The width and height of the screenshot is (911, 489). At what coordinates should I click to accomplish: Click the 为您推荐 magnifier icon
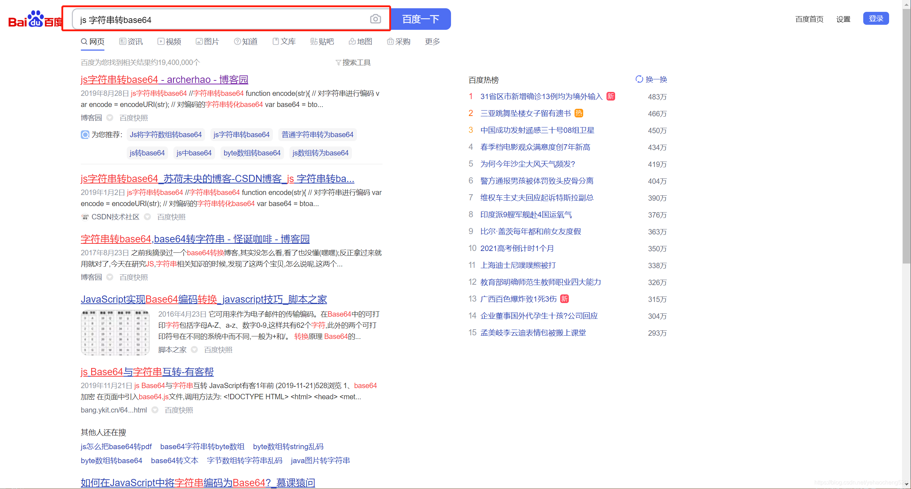click(x=85, y=135)
